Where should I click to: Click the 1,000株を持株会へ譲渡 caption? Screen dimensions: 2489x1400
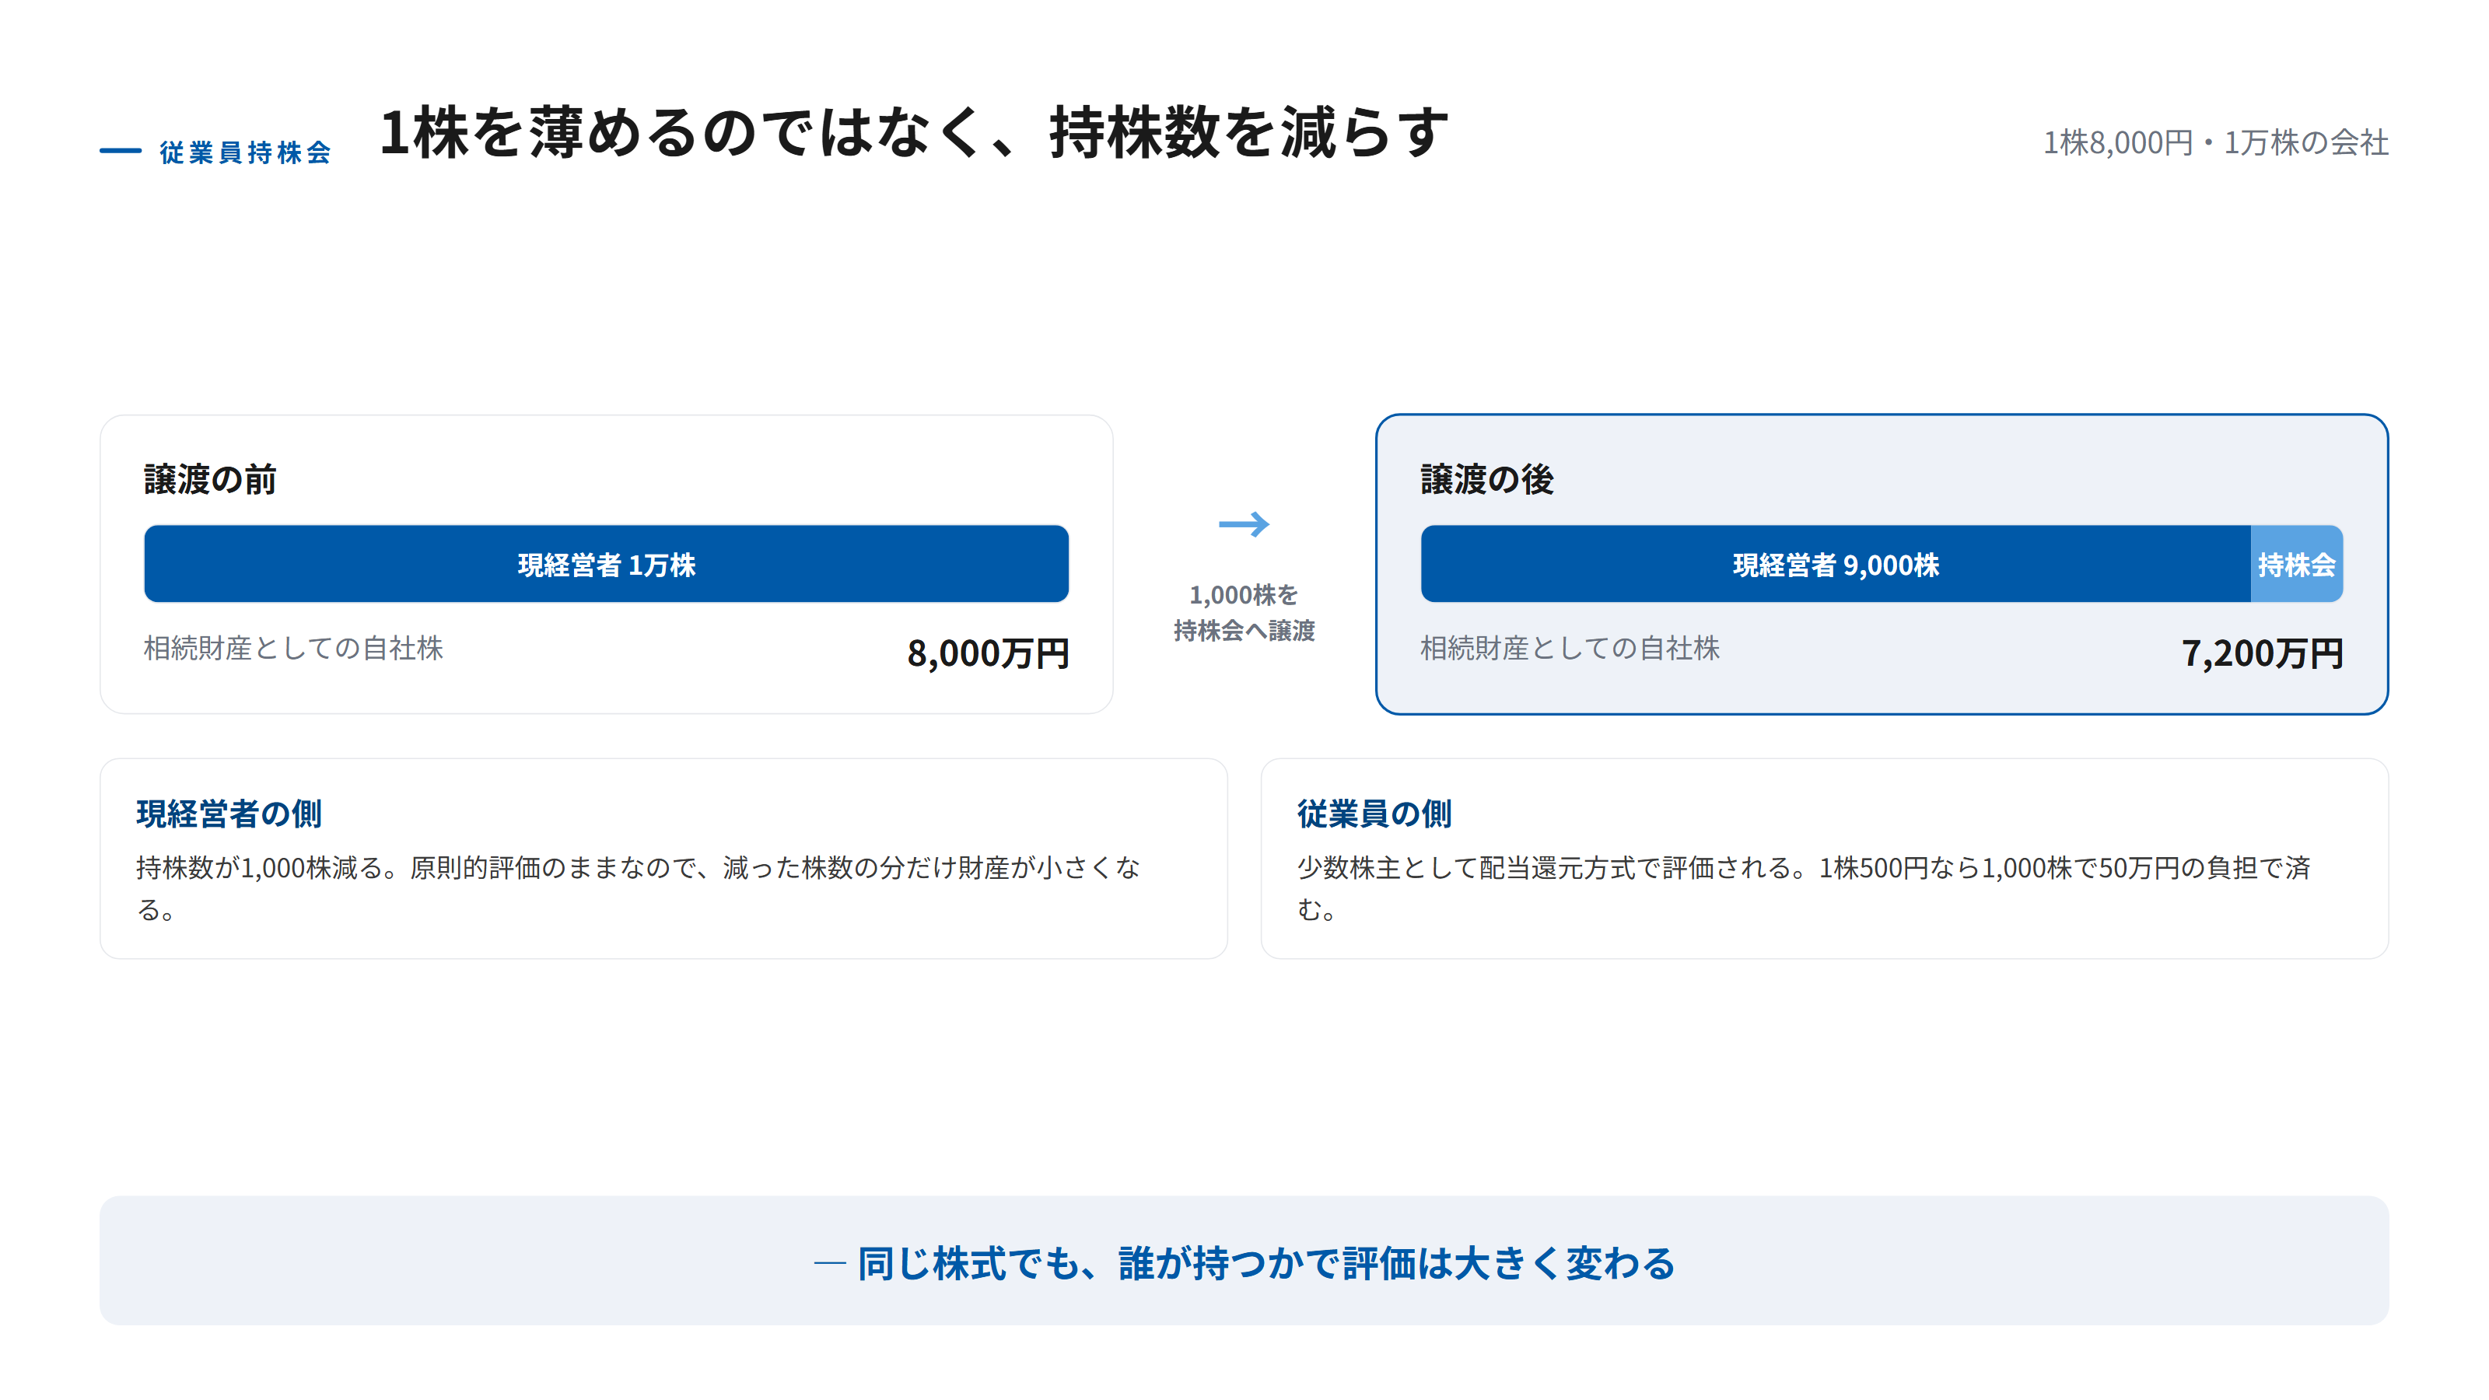pos(1244,613)
